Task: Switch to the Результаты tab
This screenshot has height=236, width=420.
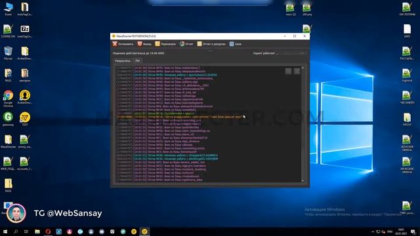Action: 123,61
